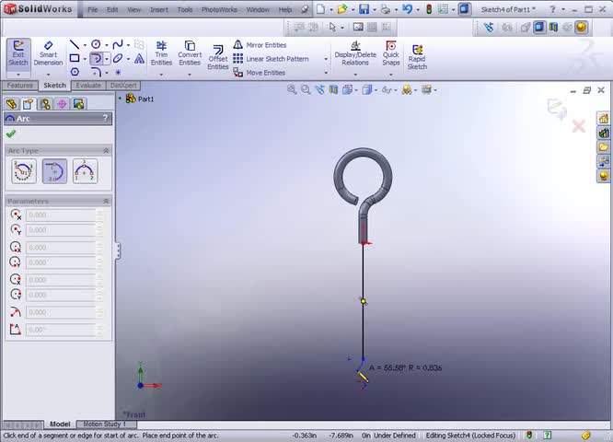Click Trim Entities
The width and height of the screenshot is (613, 442).
coord(161,54)
